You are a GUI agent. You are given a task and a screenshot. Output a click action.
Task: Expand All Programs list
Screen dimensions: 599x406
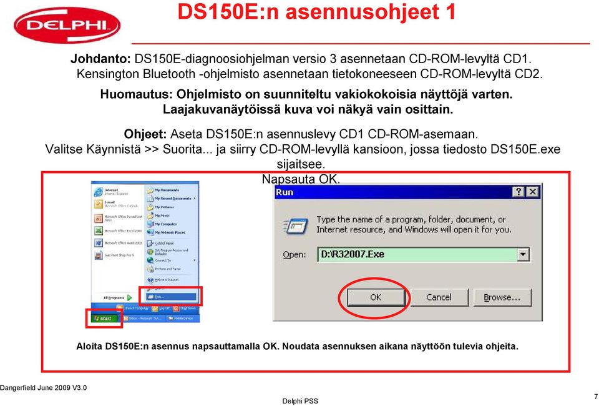(117, 297)
